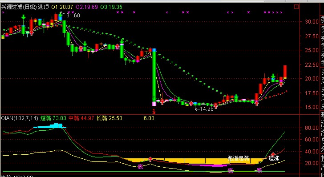Image resolution: width=324 pixels, height=177 pixels.
Task: Click the red up arrow above the 追涨 label
Action: point(273,154)
